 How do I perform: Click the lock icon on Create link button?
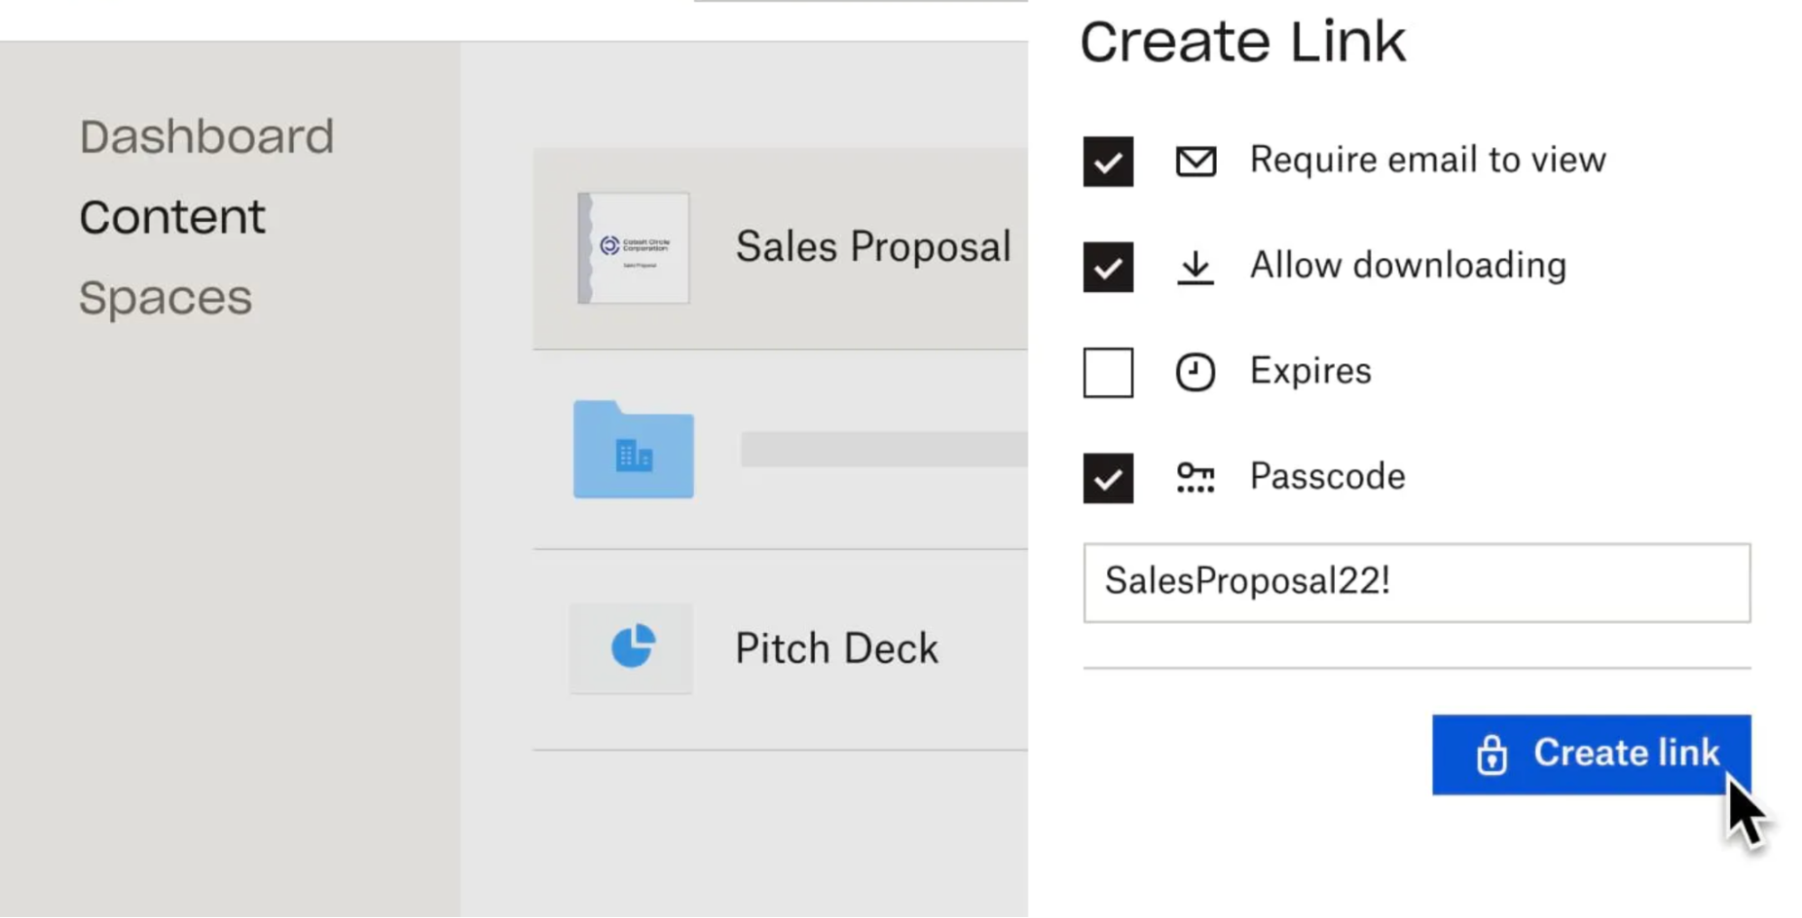1492,754
